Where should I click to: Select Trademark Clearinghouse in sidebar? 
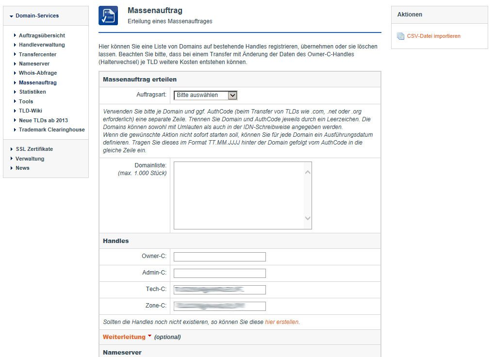pos(51,130)
